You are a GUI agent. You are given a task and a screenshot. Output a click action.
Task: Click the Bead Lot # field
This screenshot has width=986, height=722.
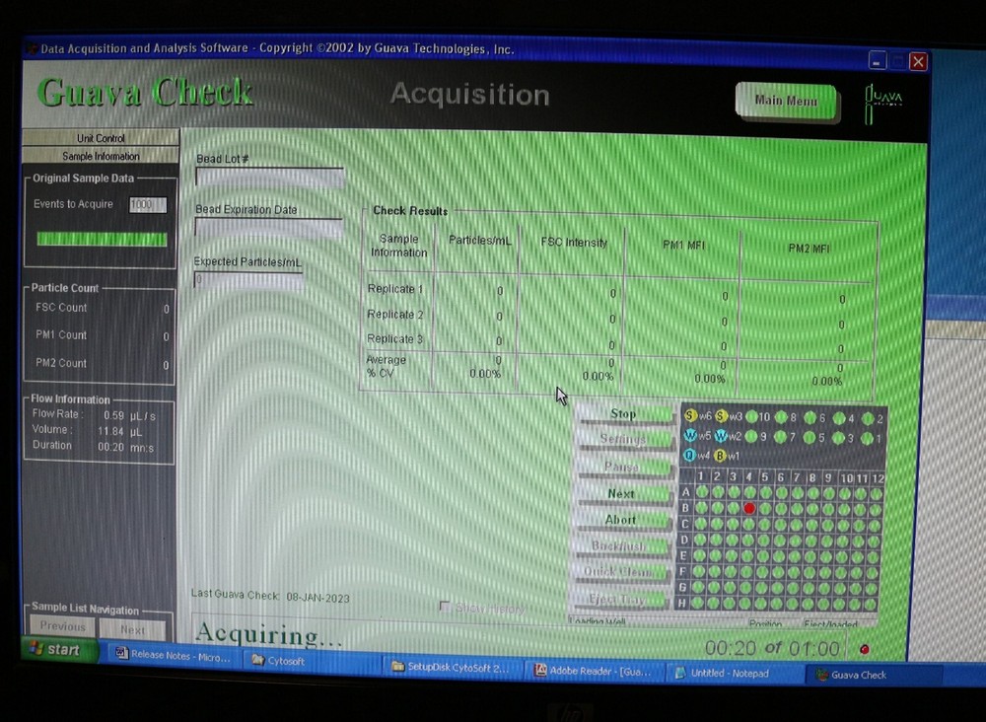(x=270, y=178)
